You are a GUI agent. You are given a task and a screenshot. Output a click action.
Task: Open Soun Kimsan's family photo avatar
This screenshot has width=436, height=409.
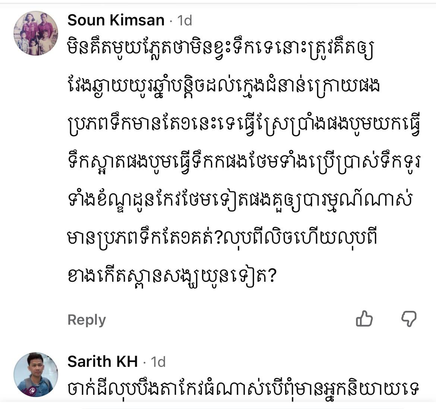(x=36, y=33)
